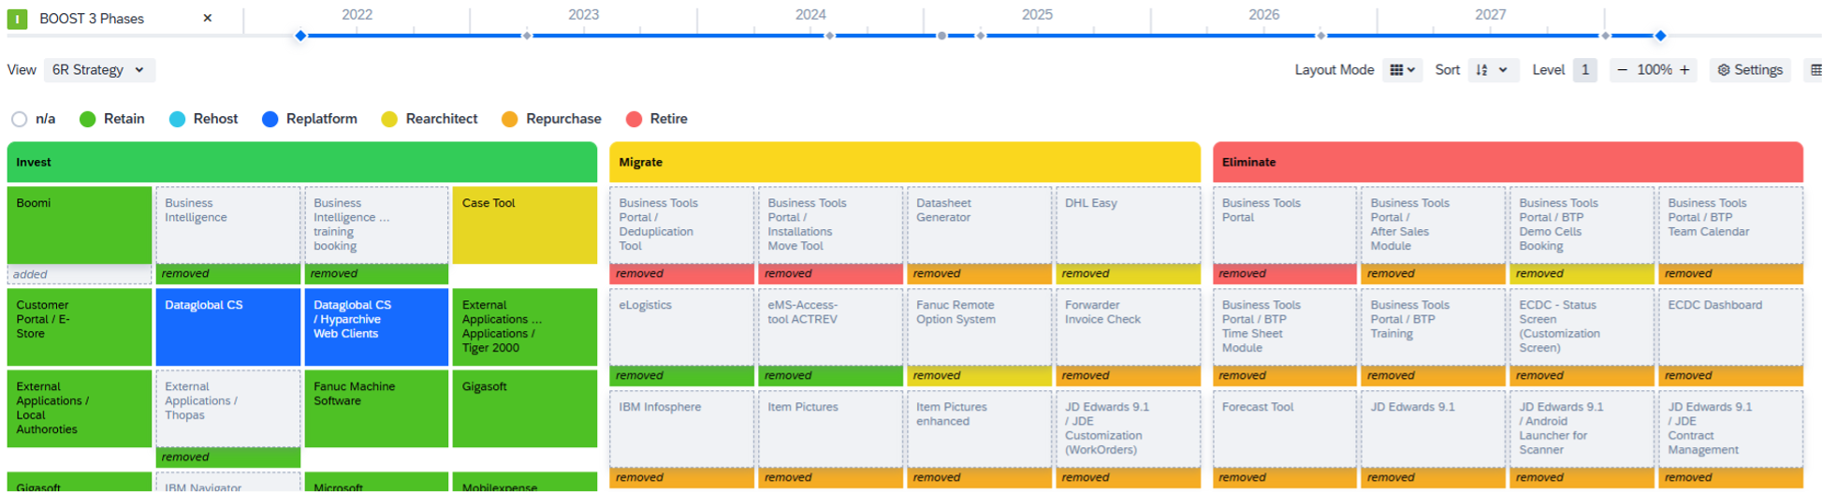The width and height of the screenshot is (1823, 492).
Task: Toggle the n/a legend filter
Action: click(34, 119)
